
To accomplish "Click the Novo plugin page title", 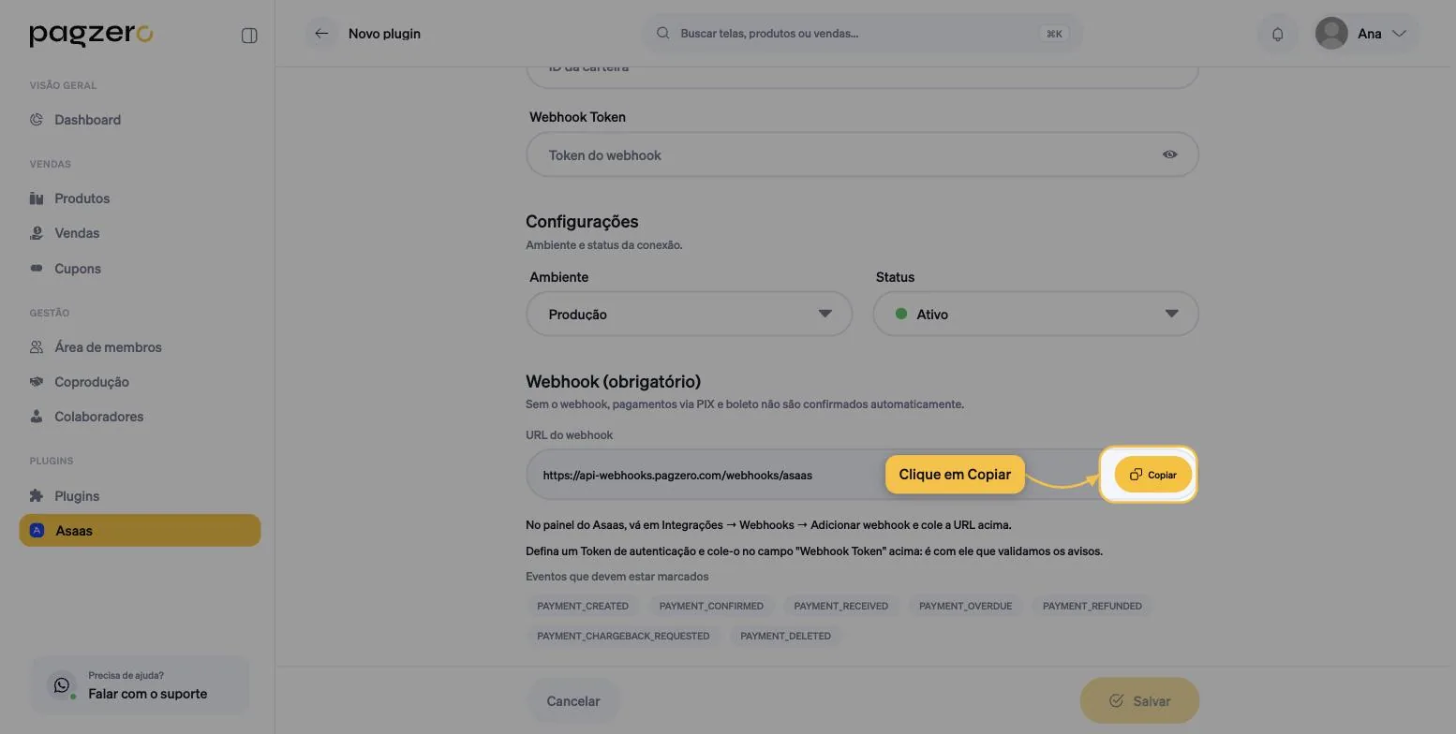I will (384, 34).
